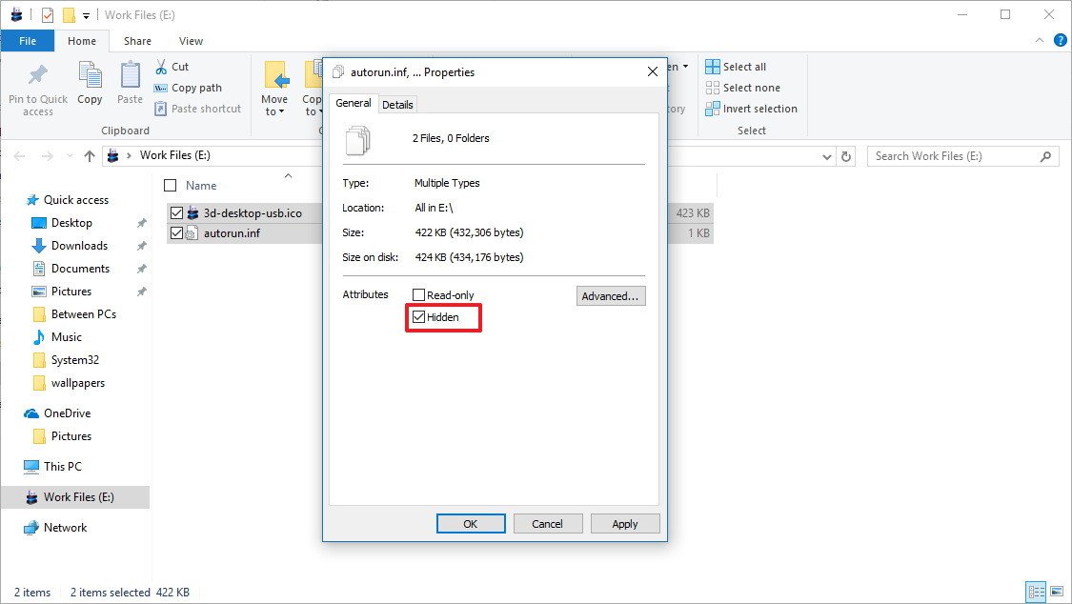
Task: Apply the attribute changes
Action: 624,523
